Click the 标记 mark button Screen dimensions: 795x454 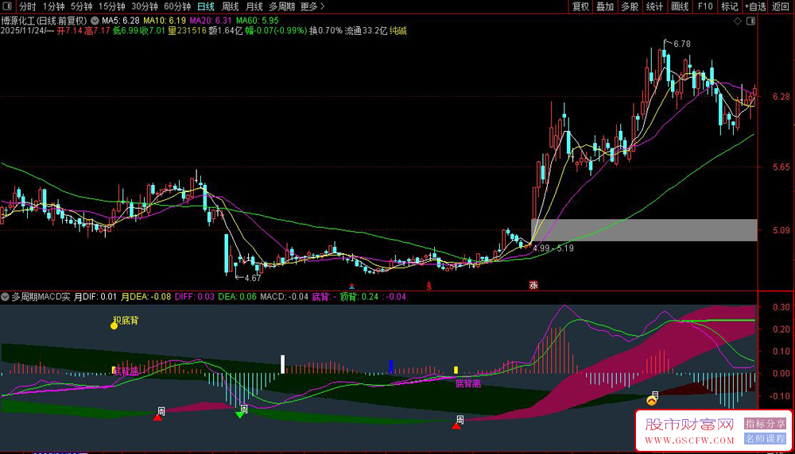coord(730,6)
